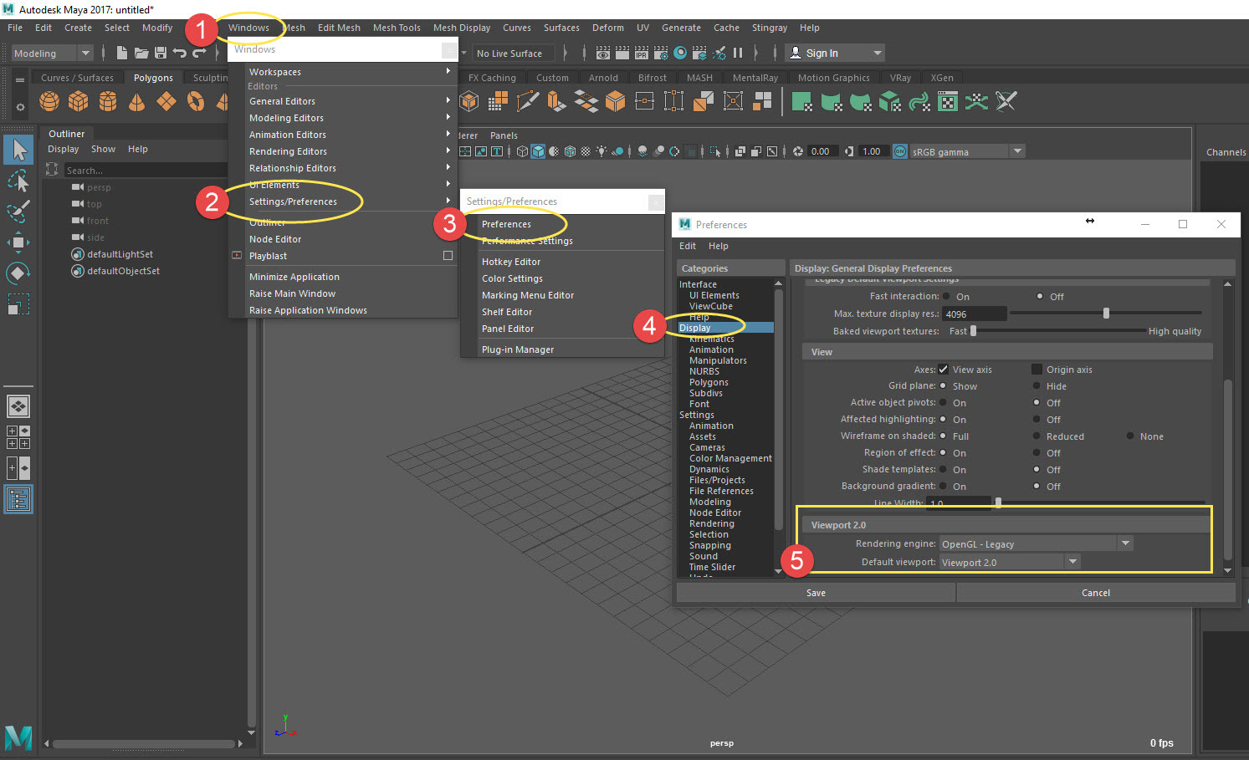Uncheck the View axis checkbox
Image resolution: width=1249 pixels, height=760 pixels.
click(x=944, y=369)
